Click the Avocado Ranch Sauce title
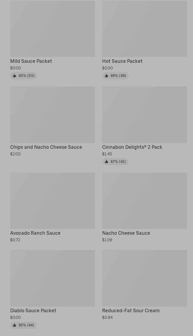Screen dimensions: 193x336 coord(35,233)
